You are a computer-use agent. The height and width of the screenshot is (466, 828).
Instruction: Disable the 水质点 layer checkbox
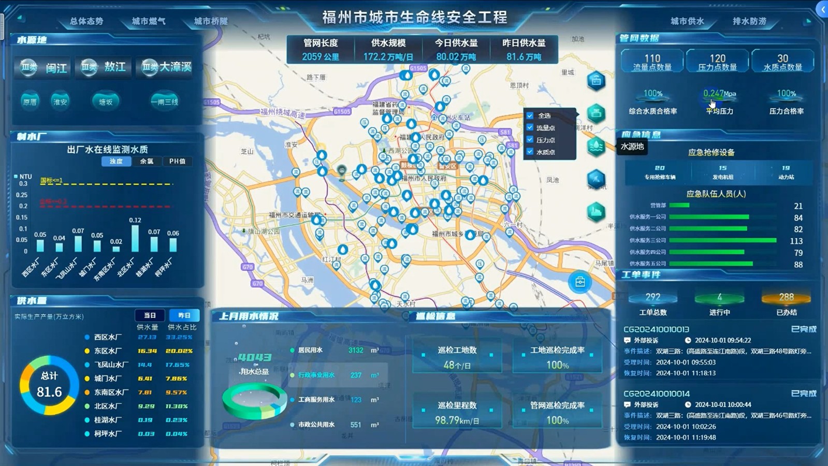point(530,152)
